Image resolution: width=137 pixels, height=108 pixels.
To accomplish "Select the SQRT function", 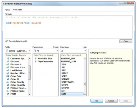I will (64, 76).
